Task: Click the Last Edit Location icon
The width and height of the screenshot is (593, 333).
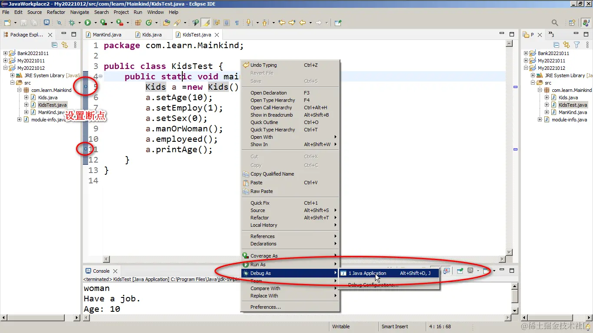Action: point(282,23)
